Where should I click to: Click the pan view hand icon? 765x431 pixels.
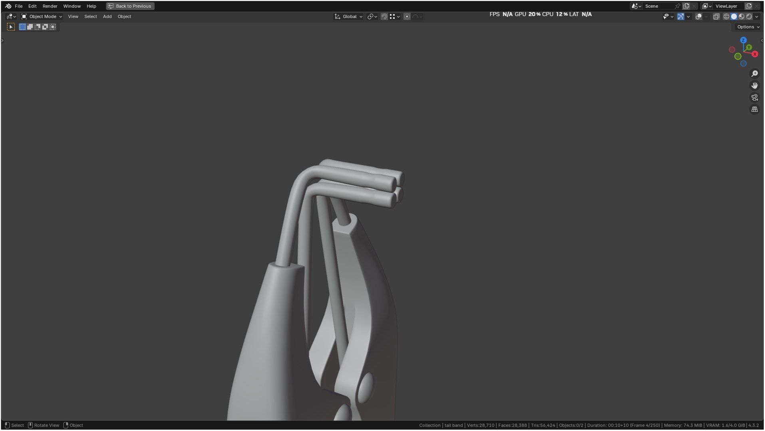[x=754, y=86]
